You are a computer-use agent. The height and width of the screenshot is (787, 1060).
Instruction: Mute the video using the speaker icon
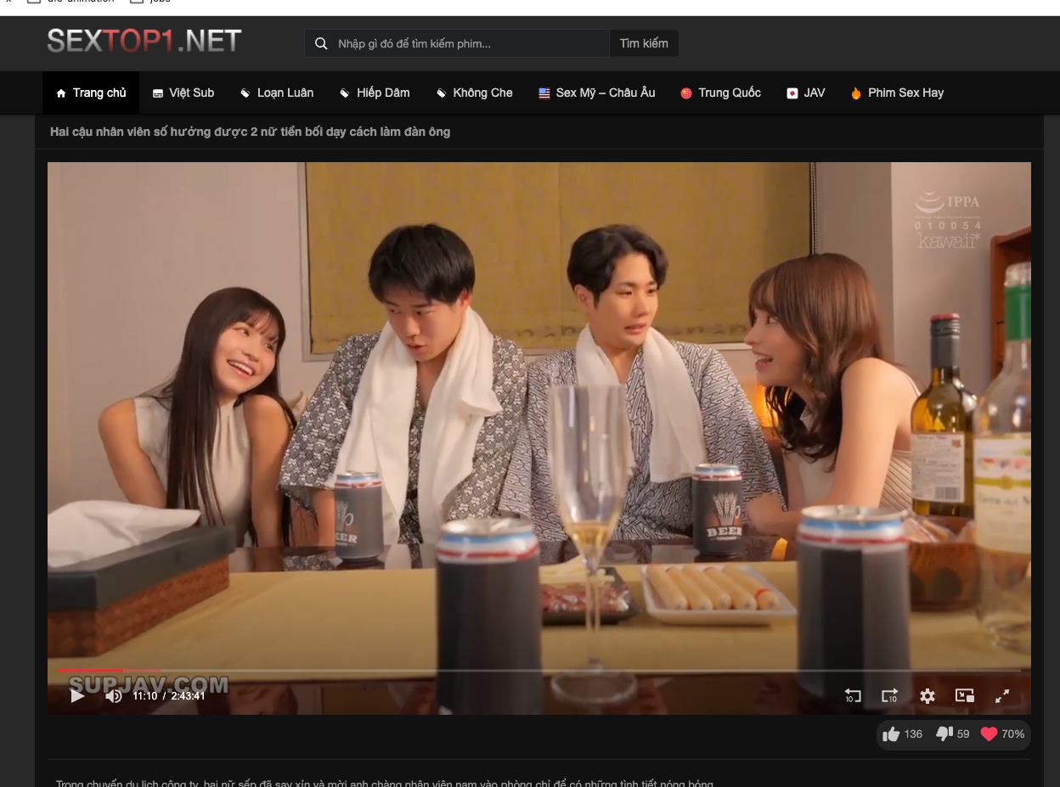[114, 696]
